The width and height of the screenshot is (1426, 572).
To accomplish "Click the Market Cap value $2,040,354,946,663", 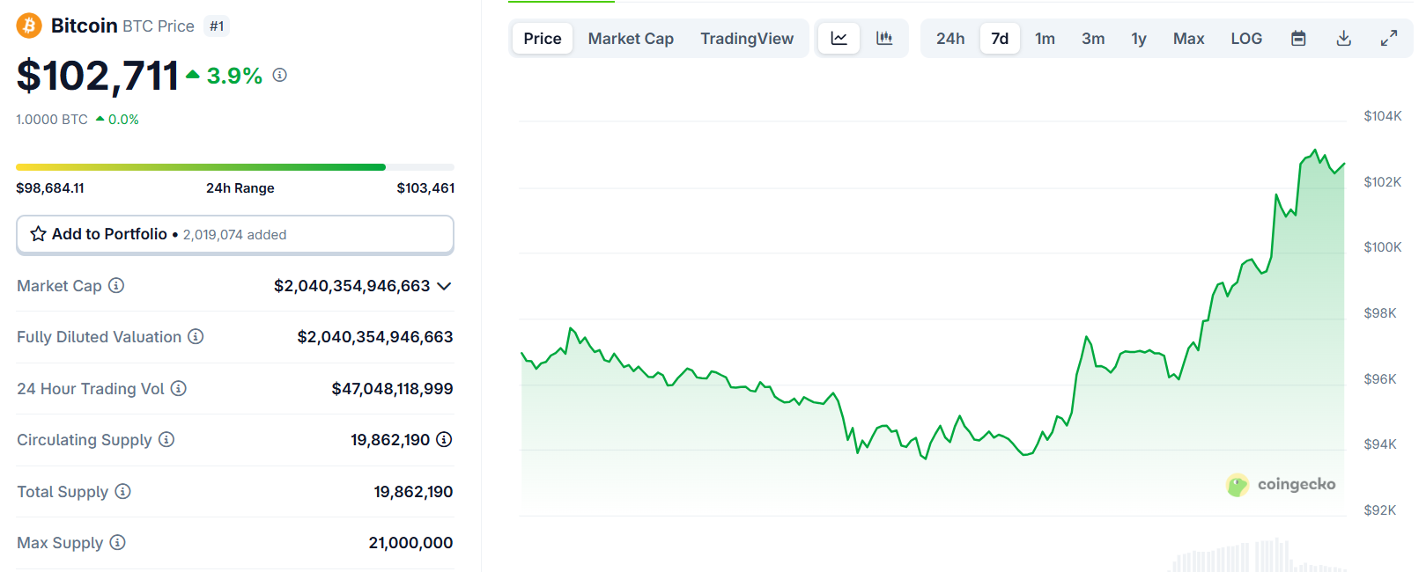I will tap(352, 286).
